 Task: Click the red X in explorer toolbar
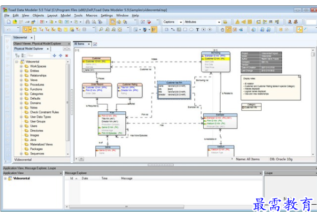[66, 56]
